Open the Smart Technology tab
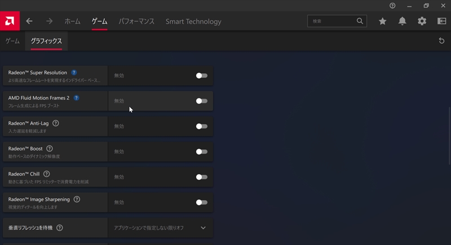This screenshot has width=451, height=245. [193, 21]
